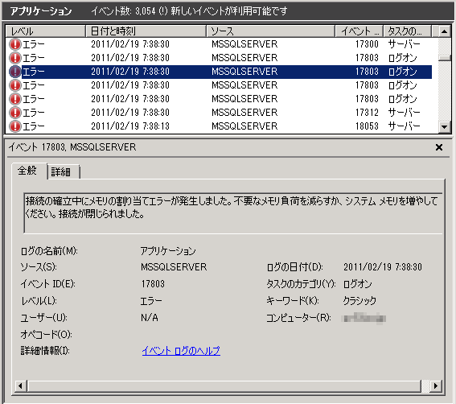Click the コンピューター(R) label
Viewport: 456px width, 404px height.
[298, 318]
